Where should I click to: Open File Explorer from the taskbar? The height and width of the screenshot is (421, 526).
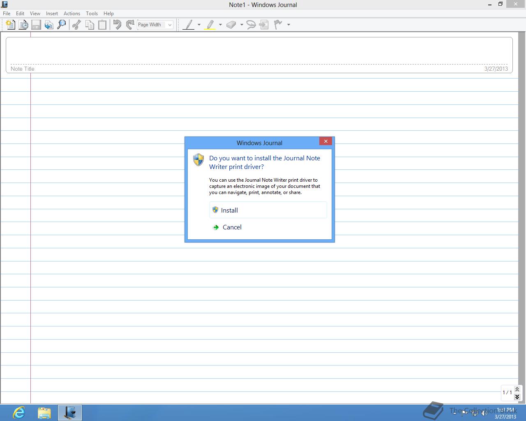coord(44,412)
